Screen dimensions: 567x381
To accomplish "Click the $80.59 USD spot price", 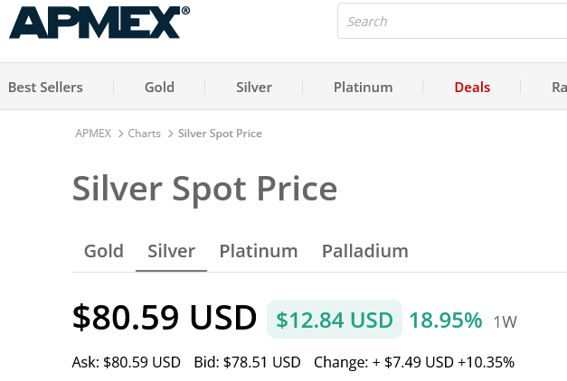I will pyautogui.click(x=165, y=318).
